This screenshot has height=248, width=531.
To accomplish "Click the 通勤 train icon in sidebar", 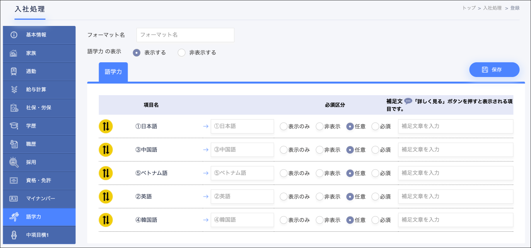I will [x=14, y=71].
